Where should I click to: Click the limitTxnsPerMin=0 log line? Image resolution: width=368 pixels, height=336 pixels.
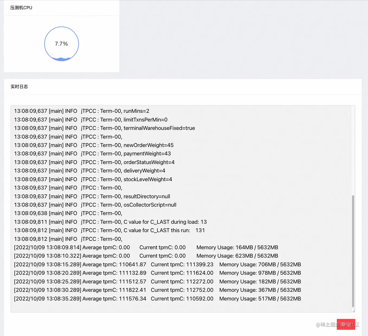pos(91,120)
